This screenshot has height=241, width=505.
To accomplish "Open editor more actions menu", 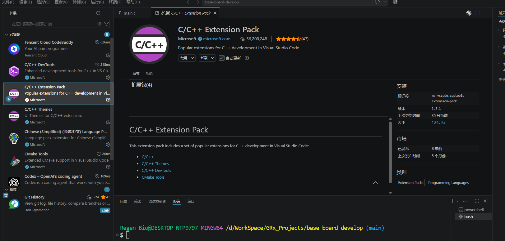I will (485, 13).
